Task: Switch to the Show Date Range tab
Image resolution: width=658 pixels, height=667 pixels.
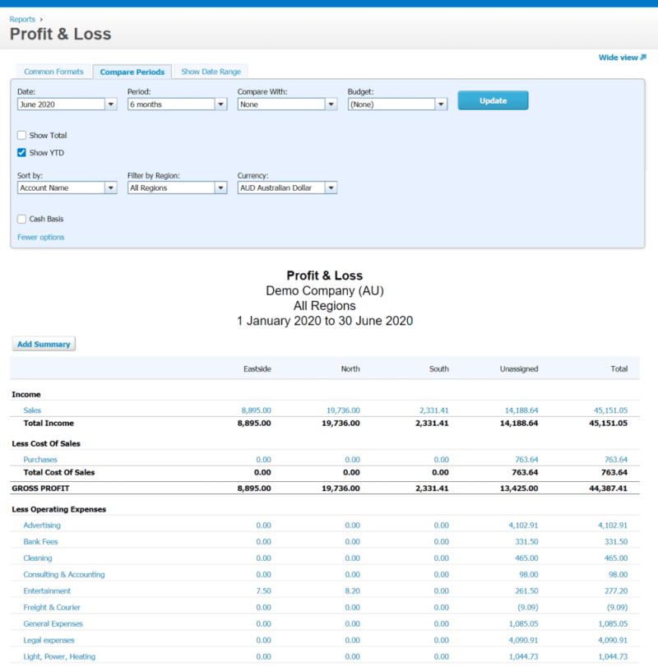Action: (211, 72)
